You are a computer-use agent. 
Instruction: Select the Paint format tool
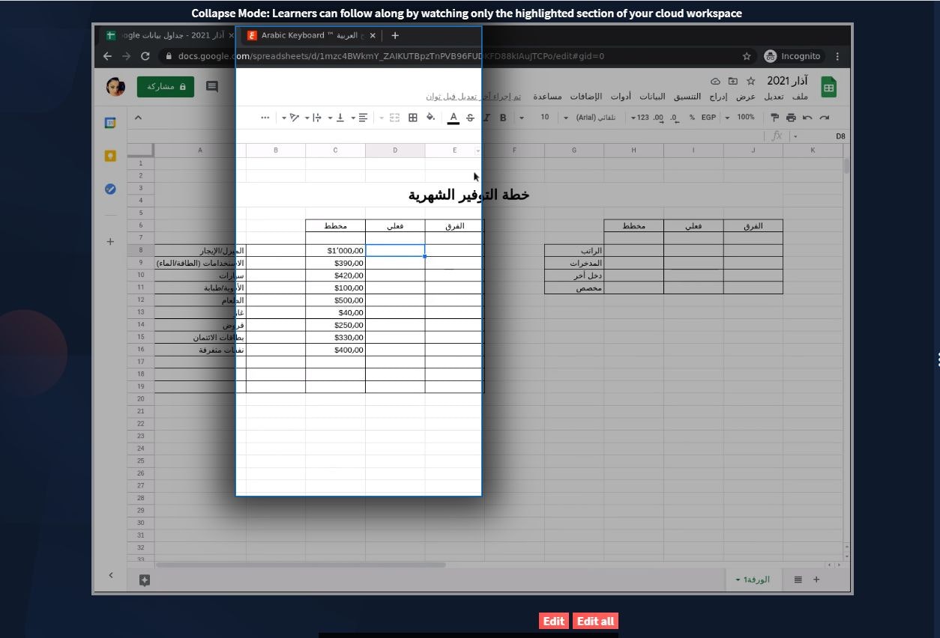tap(774, 118)
